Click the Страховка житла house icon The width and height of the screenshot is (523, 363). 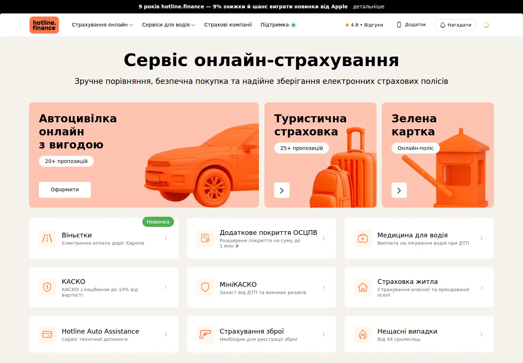[x=363, y=287]
